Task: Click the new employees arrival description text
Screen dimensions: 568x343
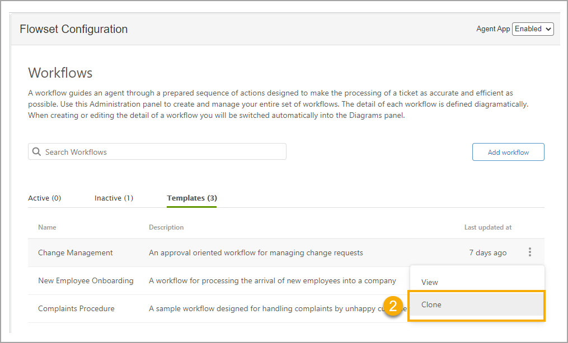Action: click(x=273, y=281)
